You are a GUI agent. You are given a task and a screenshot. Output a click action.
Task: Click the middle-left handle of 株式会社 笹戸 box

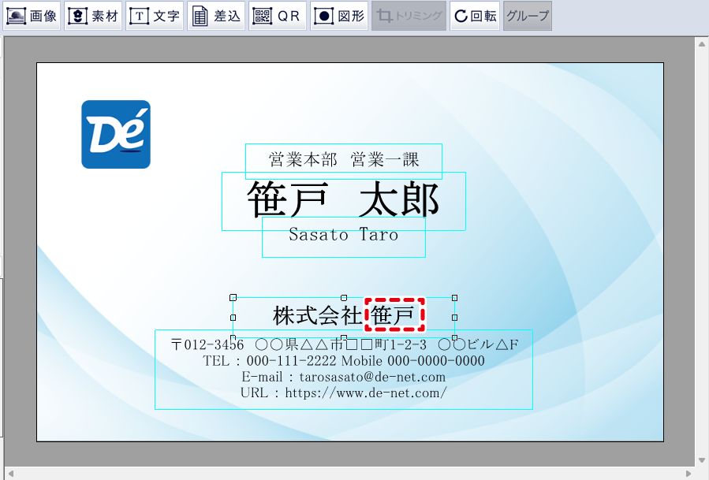[x=233, y=318]
